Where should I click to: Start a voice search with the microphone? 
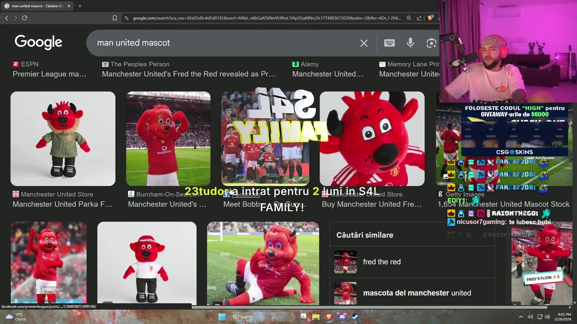pyautogui.click(x=410, y=43)
